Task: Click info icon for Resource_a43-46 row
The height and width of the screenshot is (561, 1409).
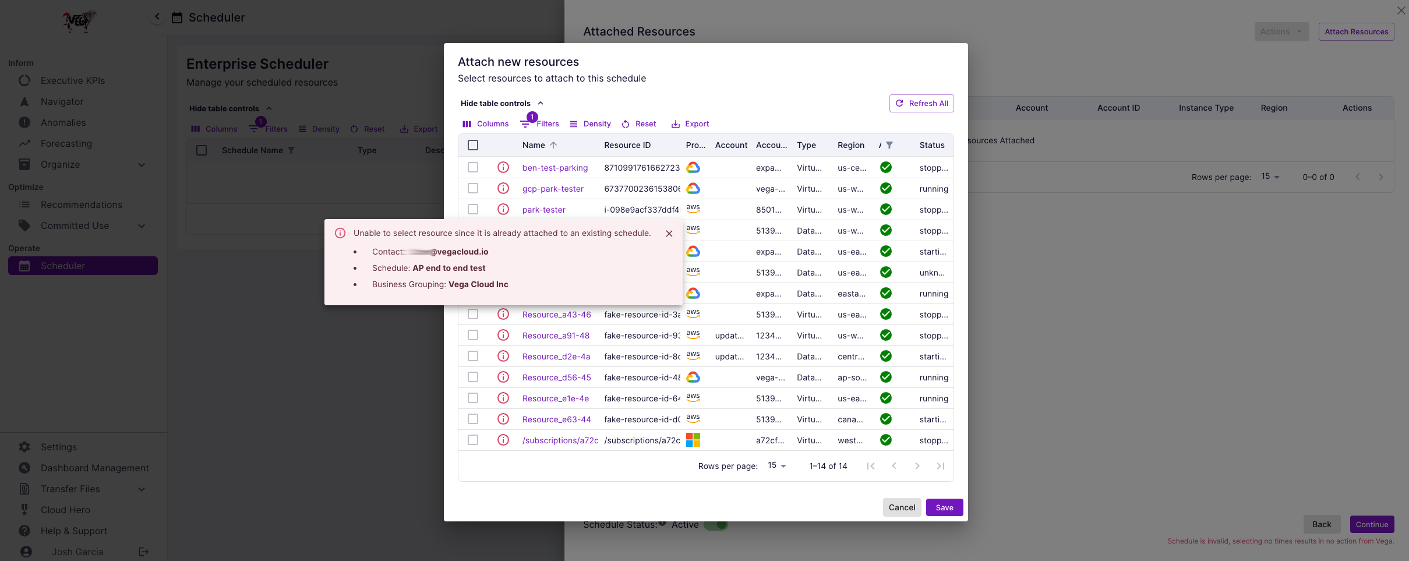Action: (503, 315)
